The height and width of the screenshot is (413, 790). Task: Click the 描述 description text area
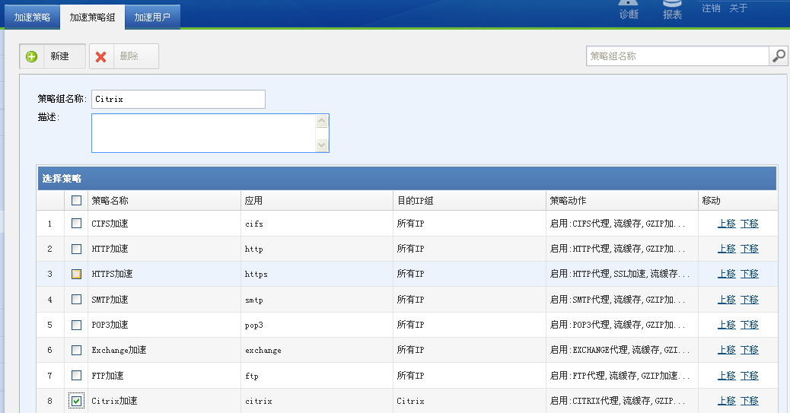203,133
